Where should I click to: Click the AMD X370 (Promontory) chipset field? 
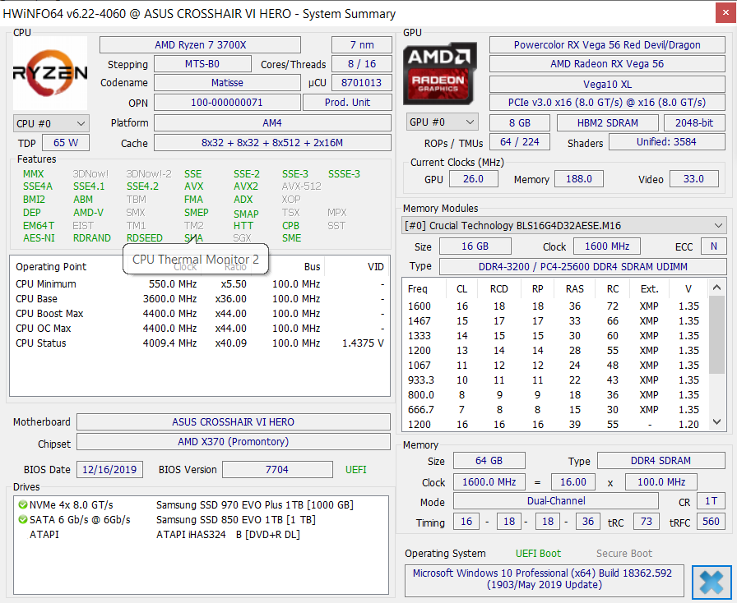[233, 441]
